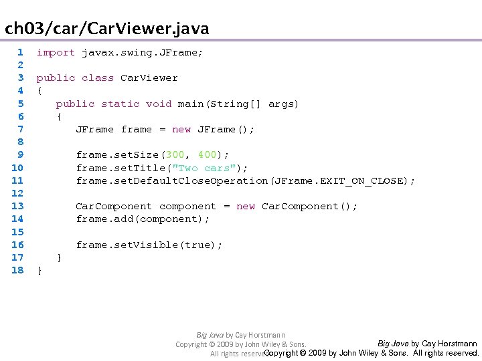The height and width of the screenshot is (361, 482).
Task: Click line number 9
Action: point(20,154)
